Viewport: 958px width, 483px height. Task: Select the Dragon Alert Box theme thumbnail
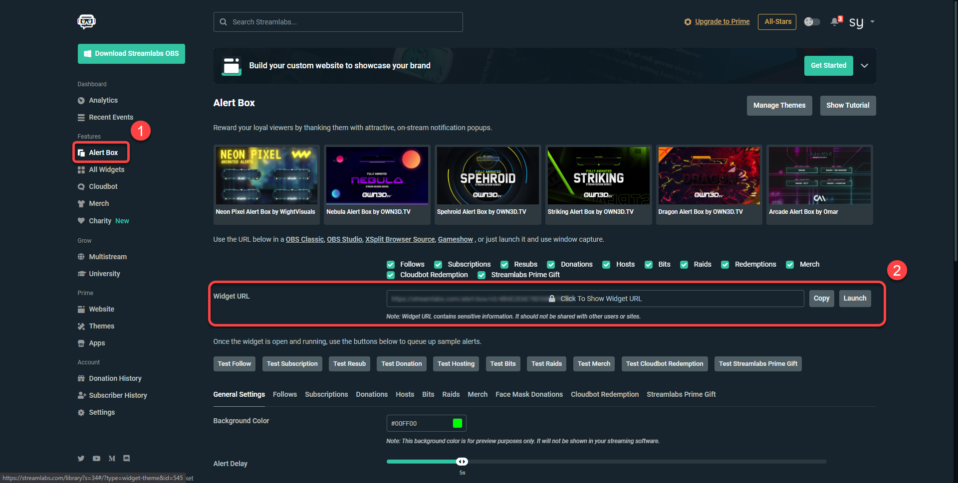point(709,175)
